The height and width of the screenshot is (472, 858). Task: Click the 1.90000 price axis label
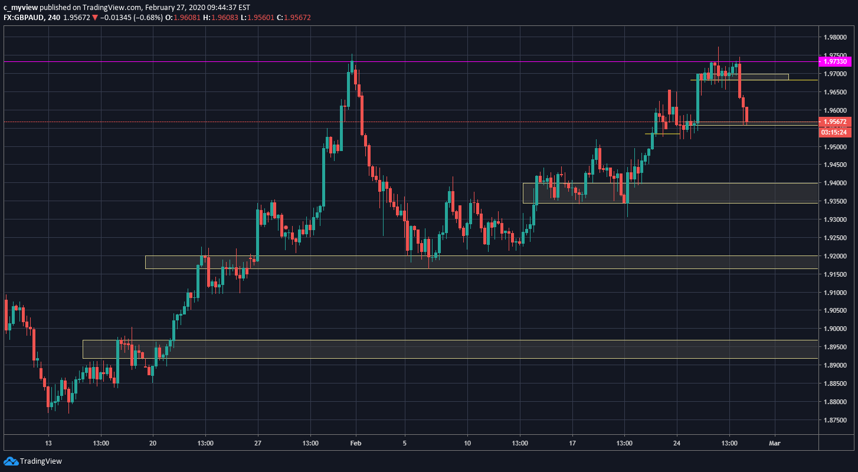click(835, 329)
